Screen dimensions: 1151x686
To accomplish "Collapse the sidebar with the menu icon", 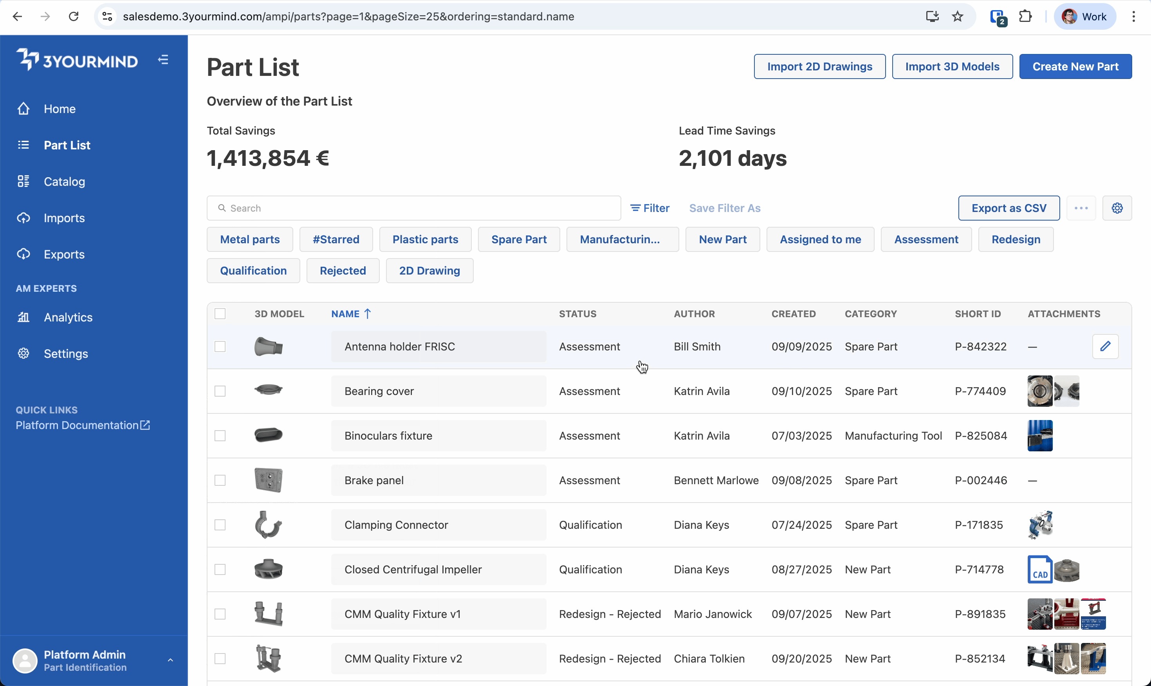I will pos(163,59).
